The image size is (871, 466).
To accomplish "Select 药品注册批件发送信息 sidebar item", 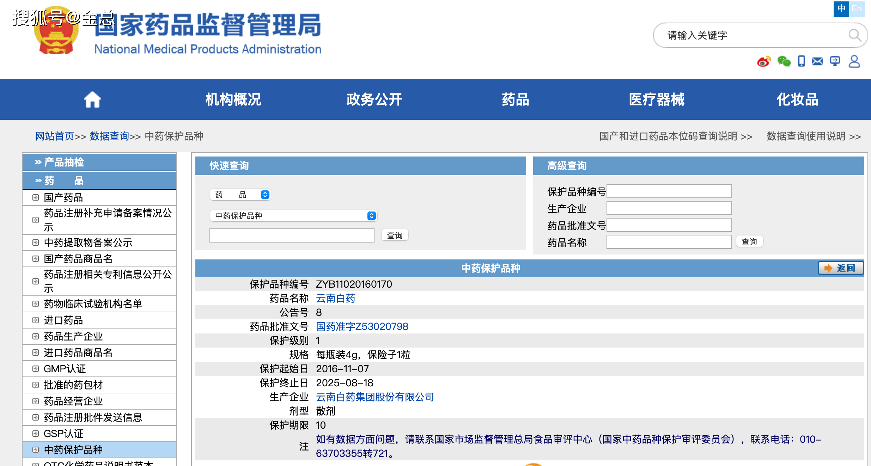I will pos(99,417).
